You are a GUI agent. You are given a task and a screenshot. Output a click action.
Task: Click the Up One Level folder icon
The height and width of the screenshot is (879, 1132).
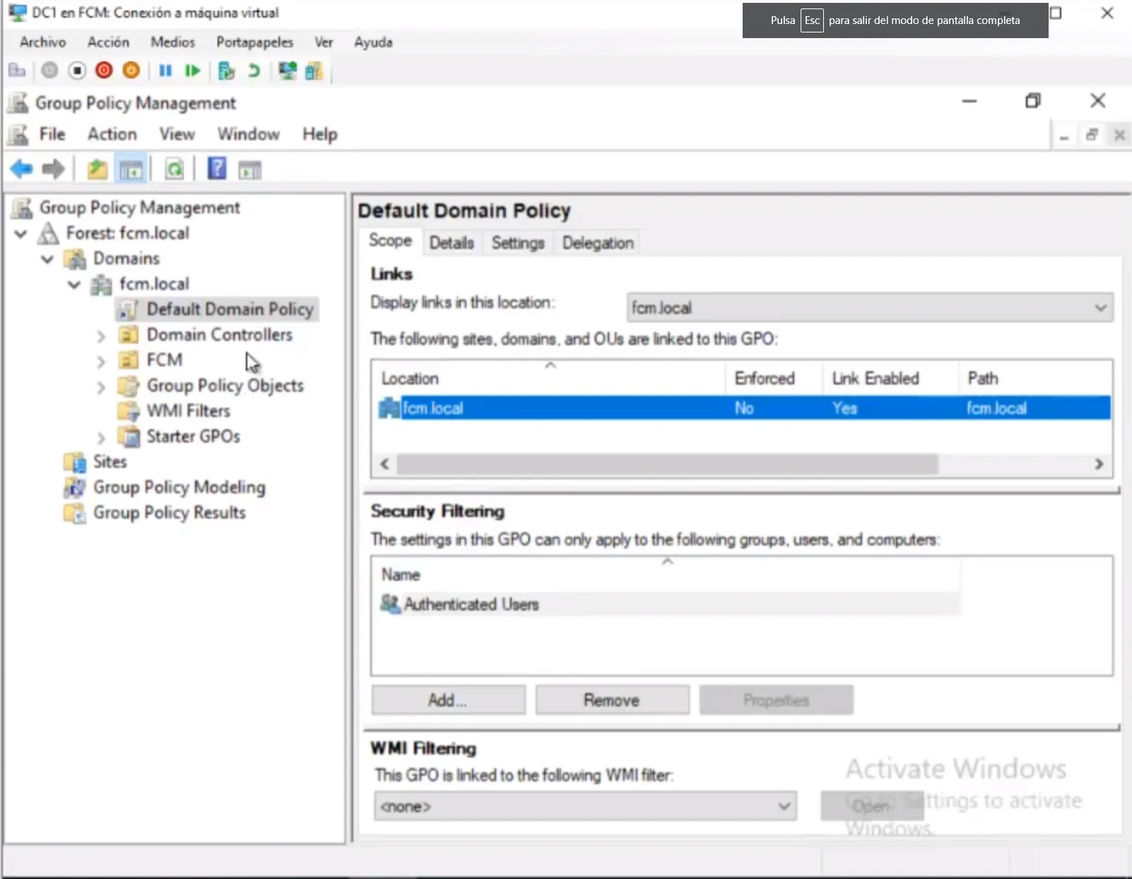[x=97, y=169]
